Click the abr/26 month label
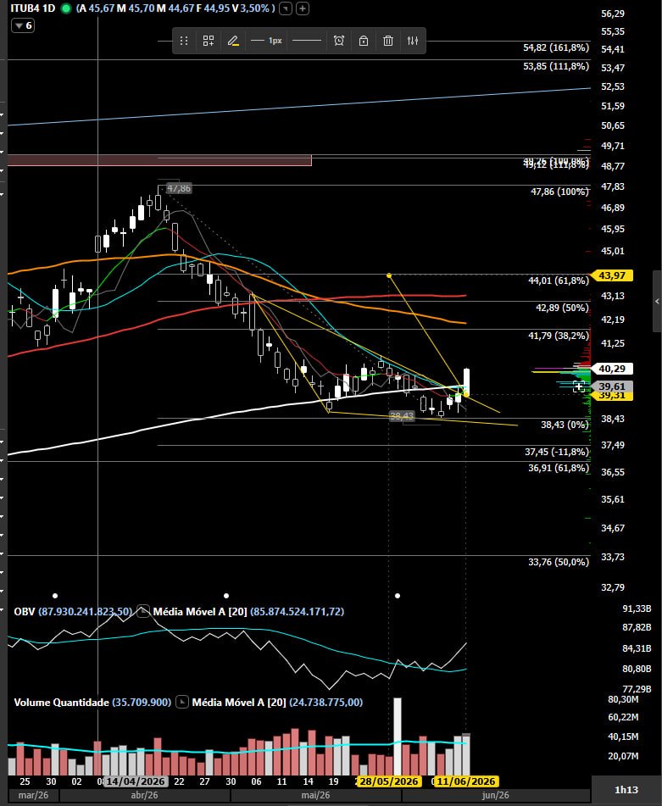 click(x=144, y=795)
